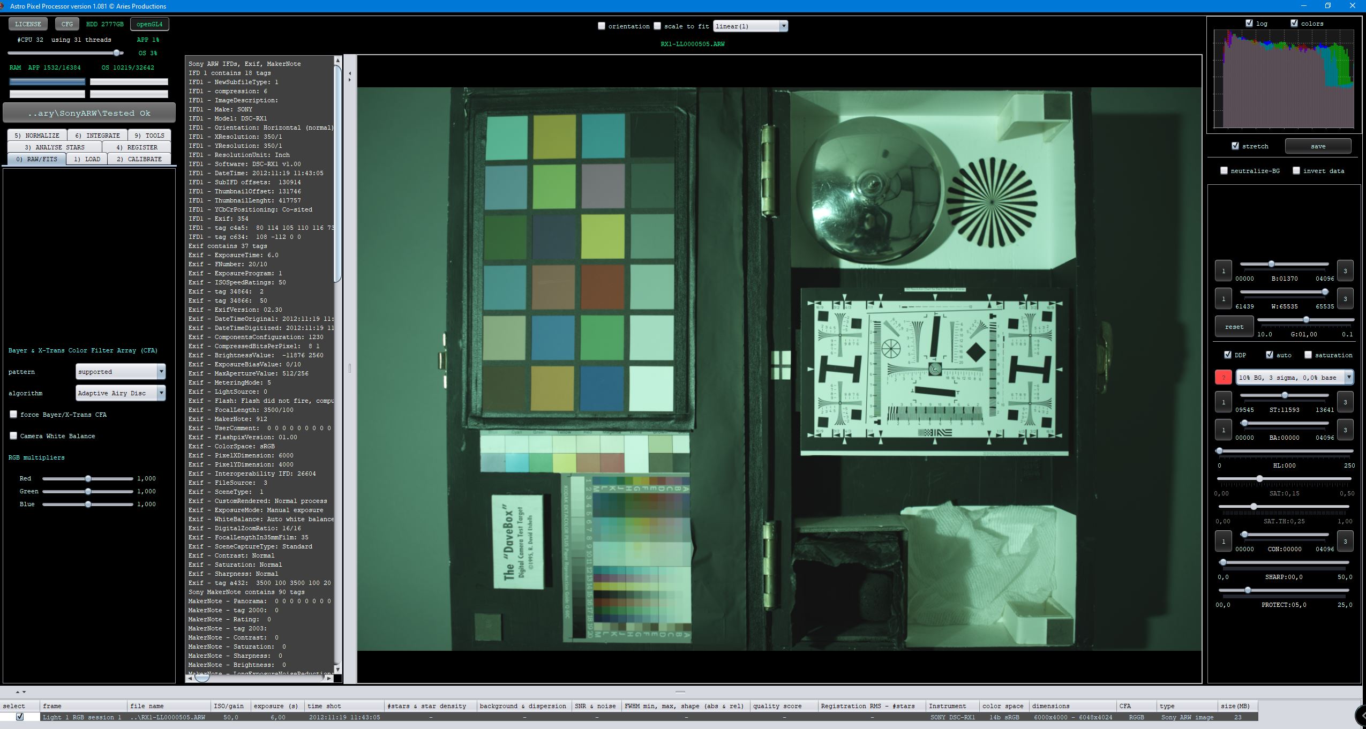Check the neutralize-BG option
1366x729 pixels.
point(1224,171)
